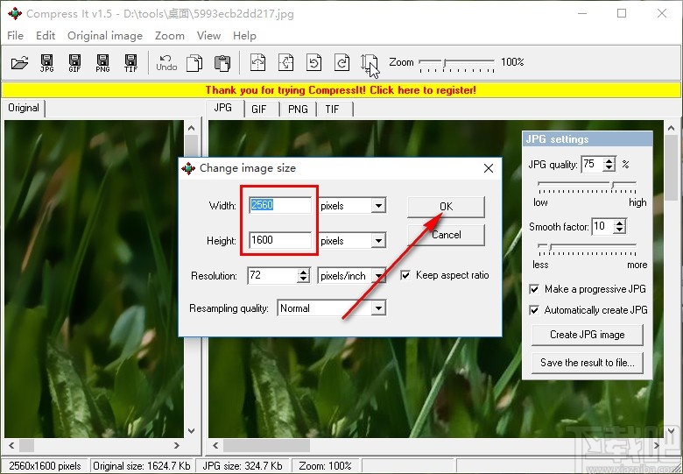683x474 pixels.
Task: Click the Height input field
Action: pyautogui.click(x=280, y=240)
